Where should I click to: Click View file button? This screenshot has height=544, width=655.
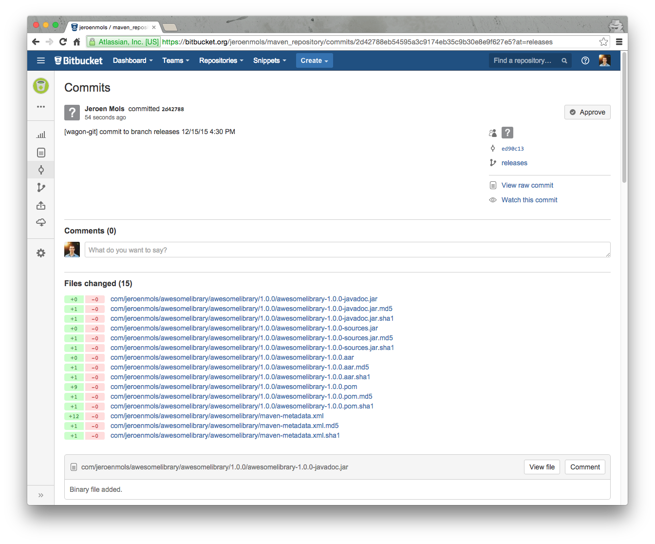(542, 467)
